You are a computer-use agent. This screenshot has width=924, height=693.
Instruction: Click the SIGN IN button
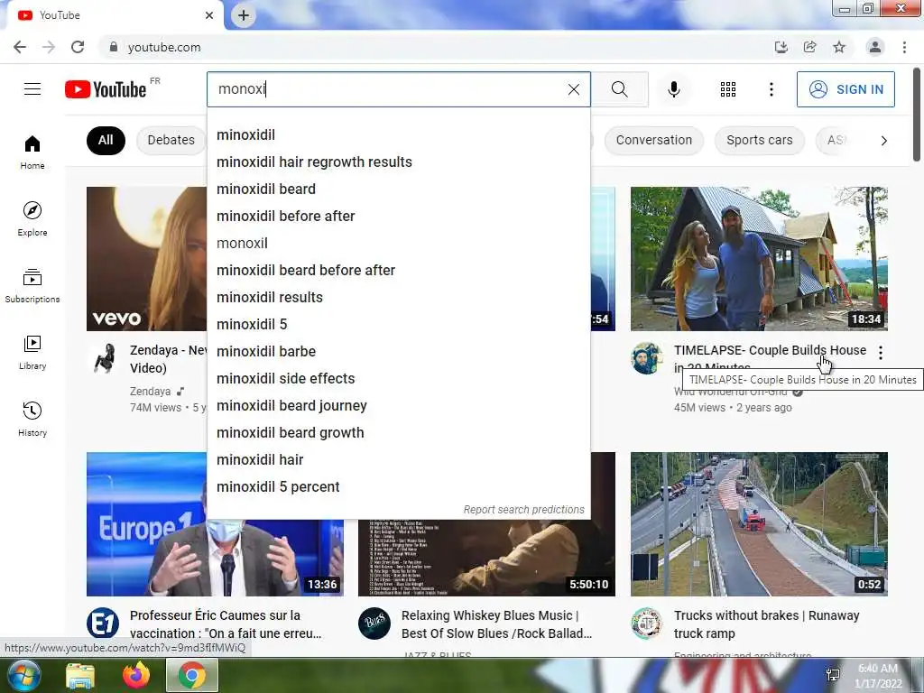[x=845, y=89]
